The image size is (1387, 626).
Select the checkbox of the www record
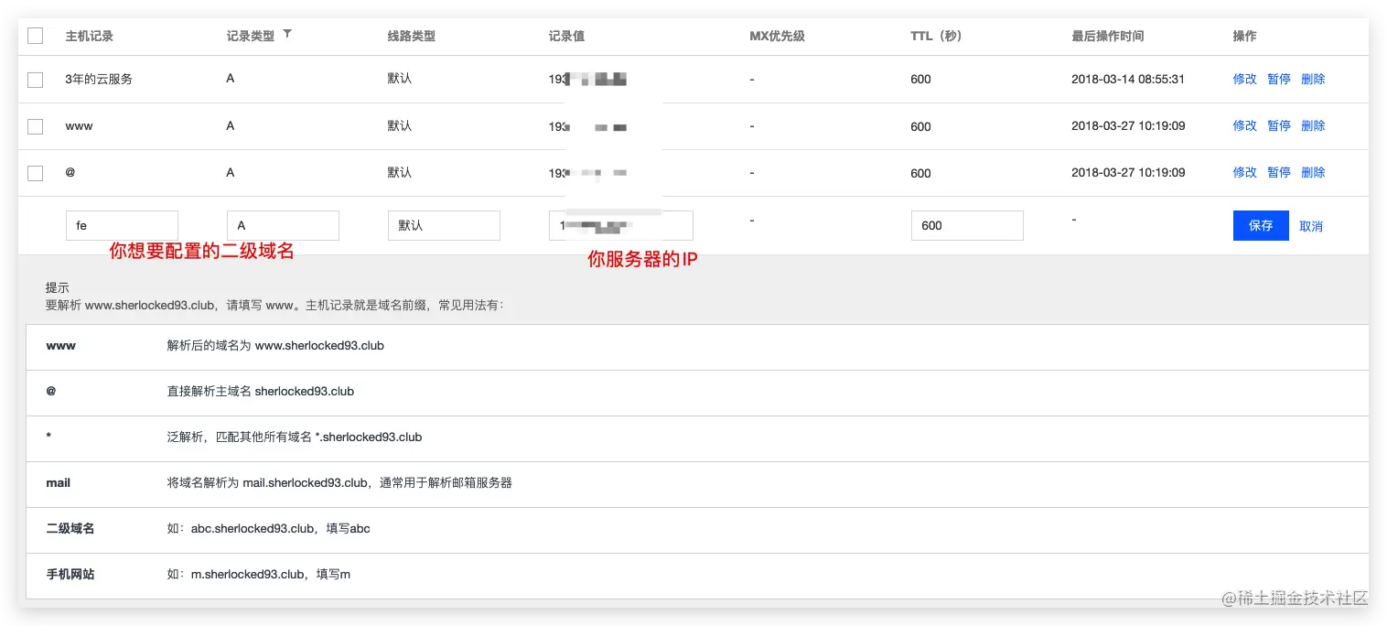36,126
